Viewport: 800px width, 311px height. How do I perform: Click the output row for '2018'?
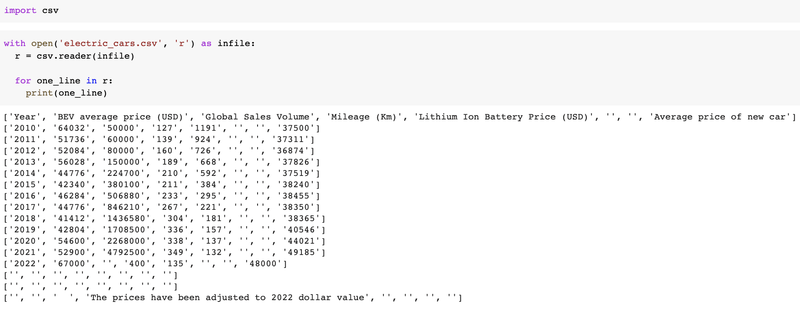[x=165, y=218]
